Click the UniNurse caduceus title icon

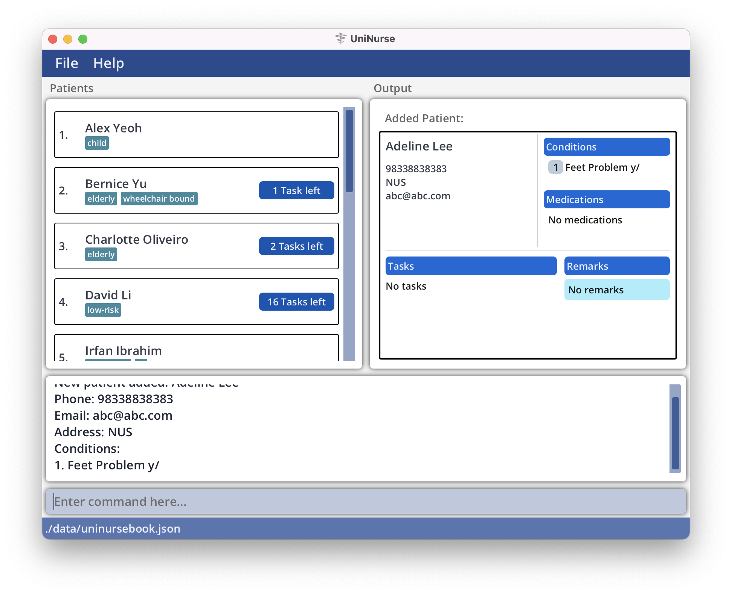(340, 39)
